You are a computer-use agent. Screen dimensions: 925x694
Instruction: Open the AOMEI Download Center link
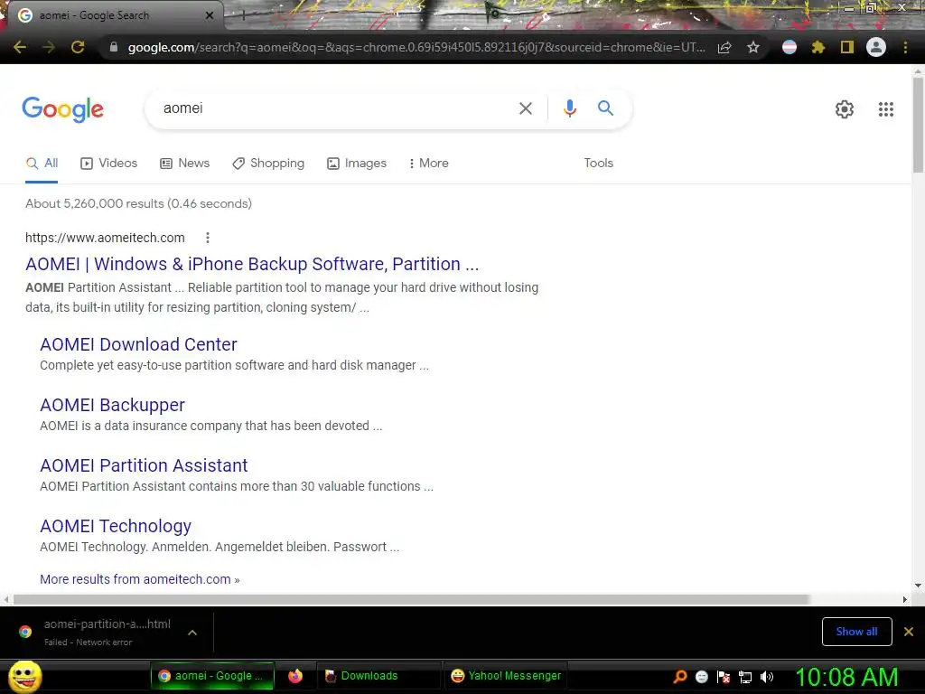pyautogui.click(x=138, y=344)
